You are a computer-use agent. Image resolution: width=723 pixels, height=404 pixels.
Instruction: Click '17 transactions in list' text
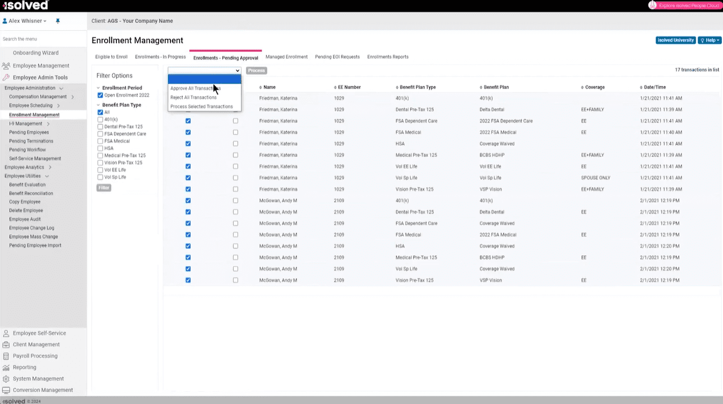(x=697, y=70)
